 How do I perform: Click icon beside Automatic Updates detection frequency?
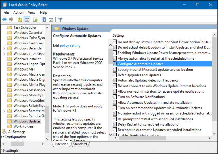(115, 80)
